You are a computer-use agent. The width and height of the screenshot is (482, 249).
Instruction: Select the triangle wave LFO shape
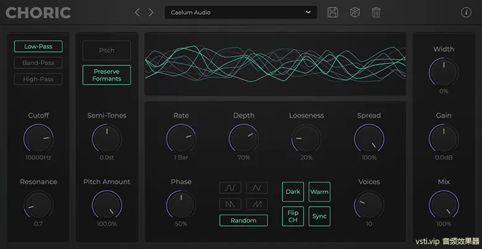tap(256, 187)
